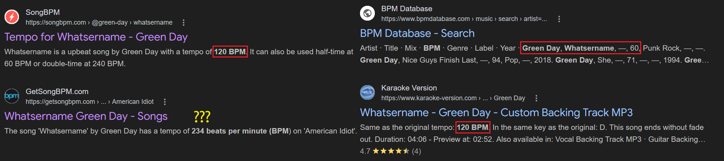Click the bpmdatabase.com URL breadcrumb
Viewport: 724px width, 161px height.
pos(464,19)
